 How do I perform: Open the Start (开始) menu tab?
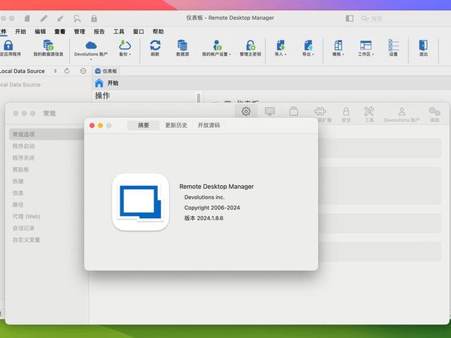[x=20, y=32]
